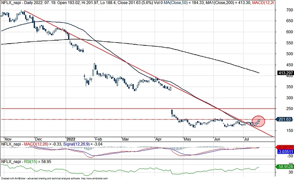
Task: Click the 30 RSI axis label
Action: click(291, 172)
